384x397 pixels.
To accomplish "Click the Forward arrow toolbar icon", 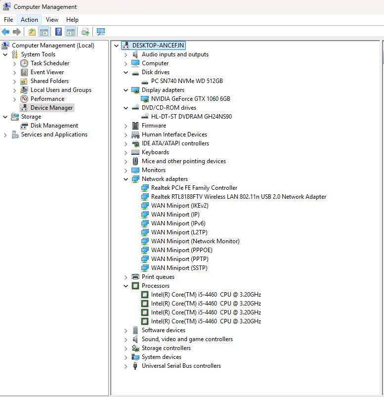I will [17, 32].
